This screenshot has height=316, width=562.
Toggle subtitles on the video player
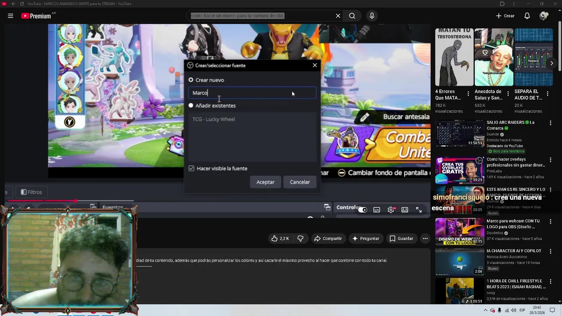(377, 210)
